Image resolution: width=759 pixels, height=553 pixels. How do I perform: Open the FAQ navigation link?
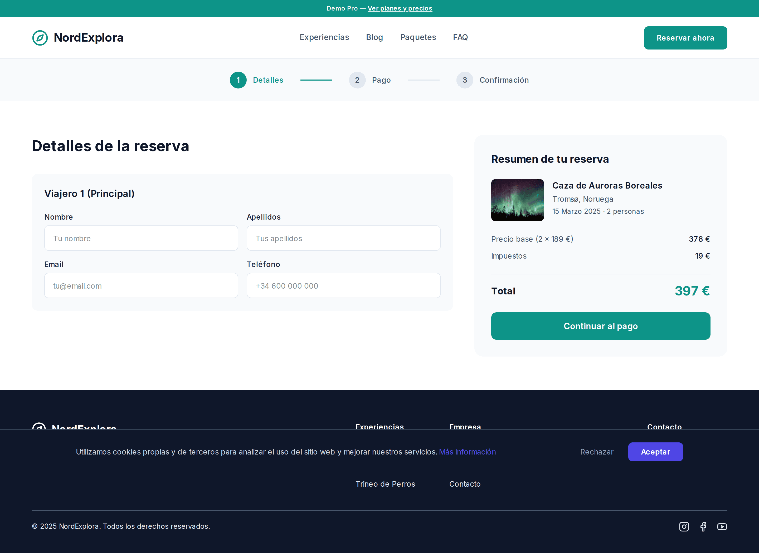(x=460, y=37)
